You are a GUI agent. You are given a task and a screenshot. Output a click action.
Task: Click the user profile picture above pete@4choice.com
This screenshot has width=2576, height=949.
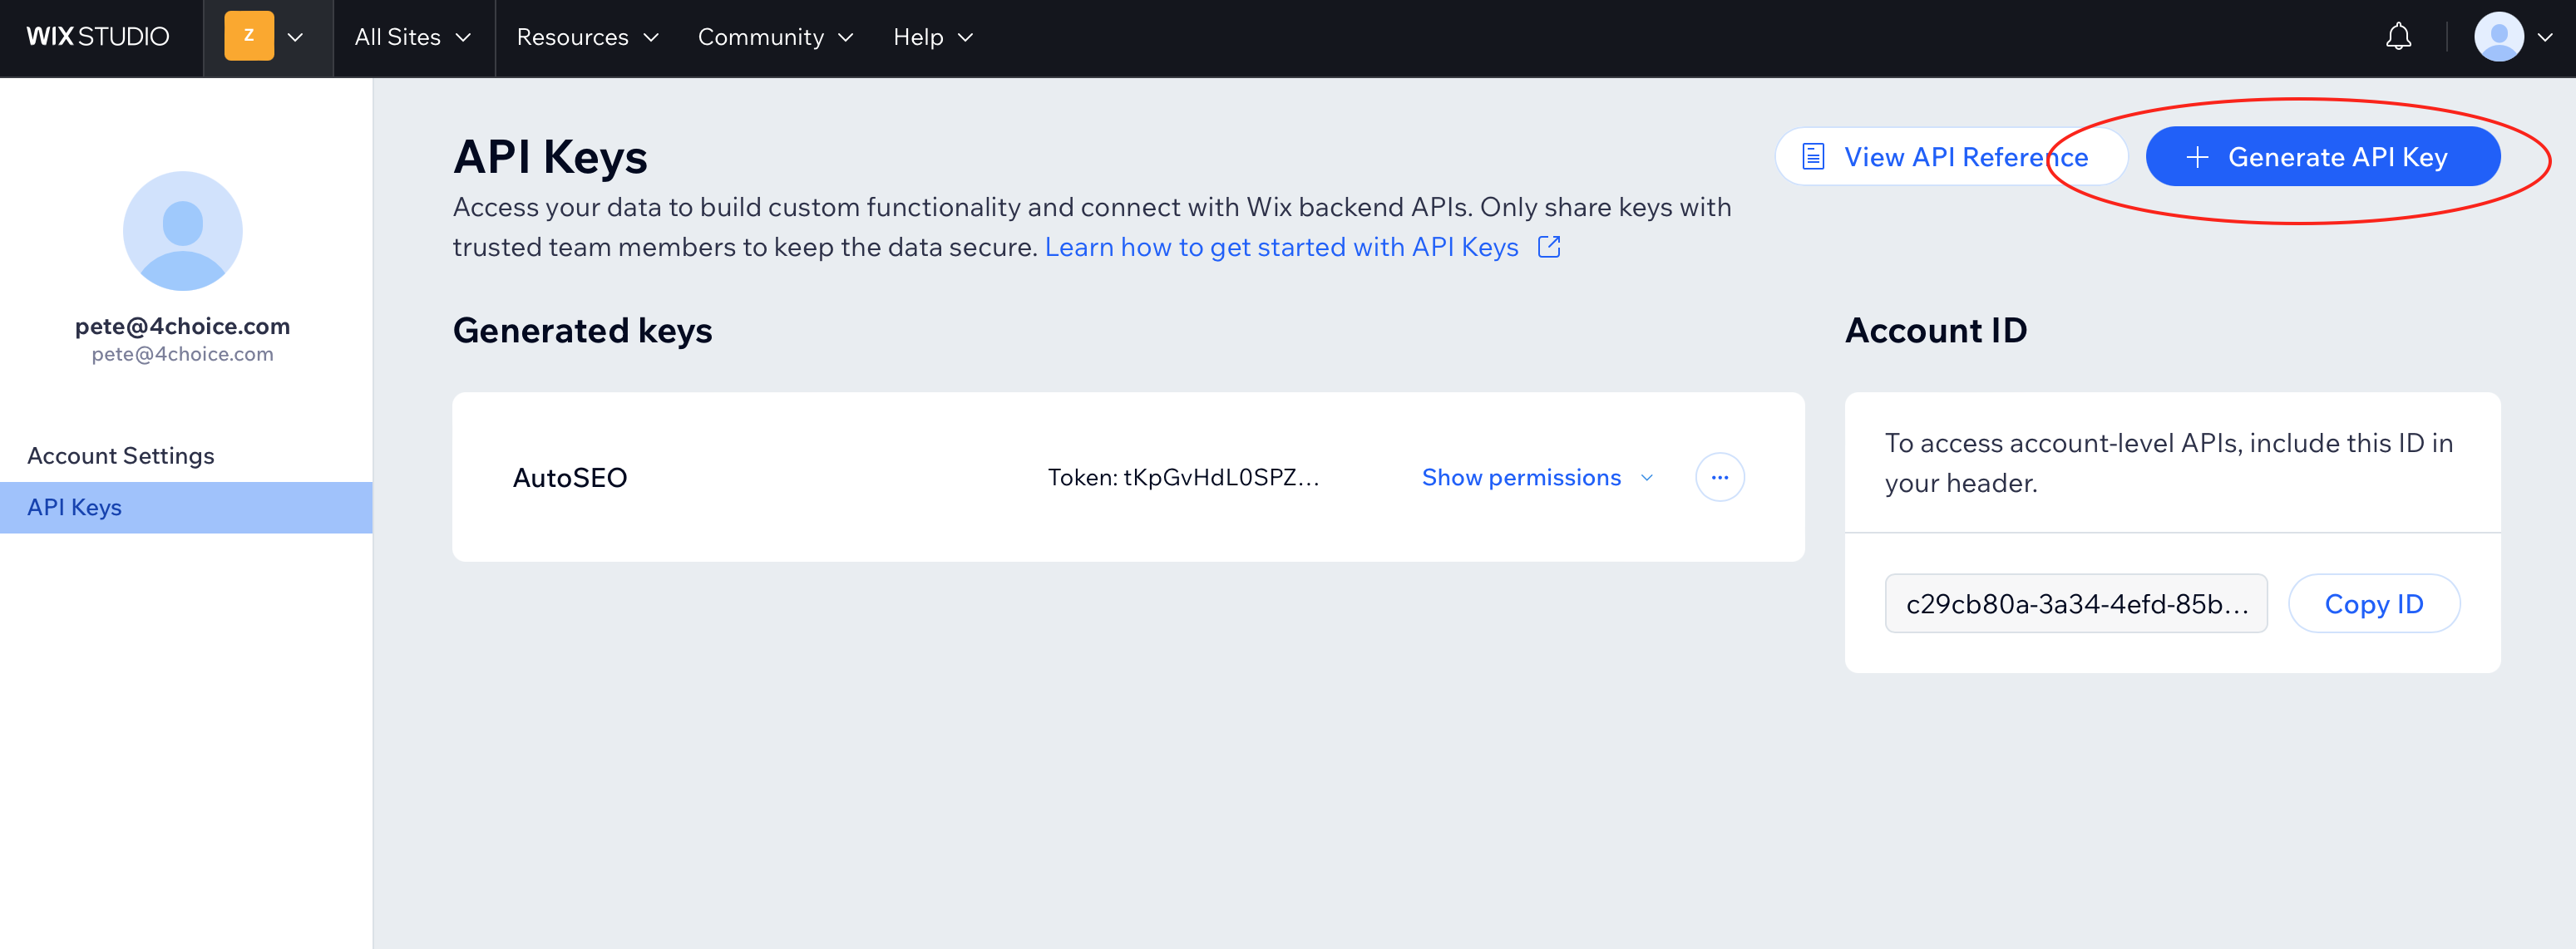(182, 231)
